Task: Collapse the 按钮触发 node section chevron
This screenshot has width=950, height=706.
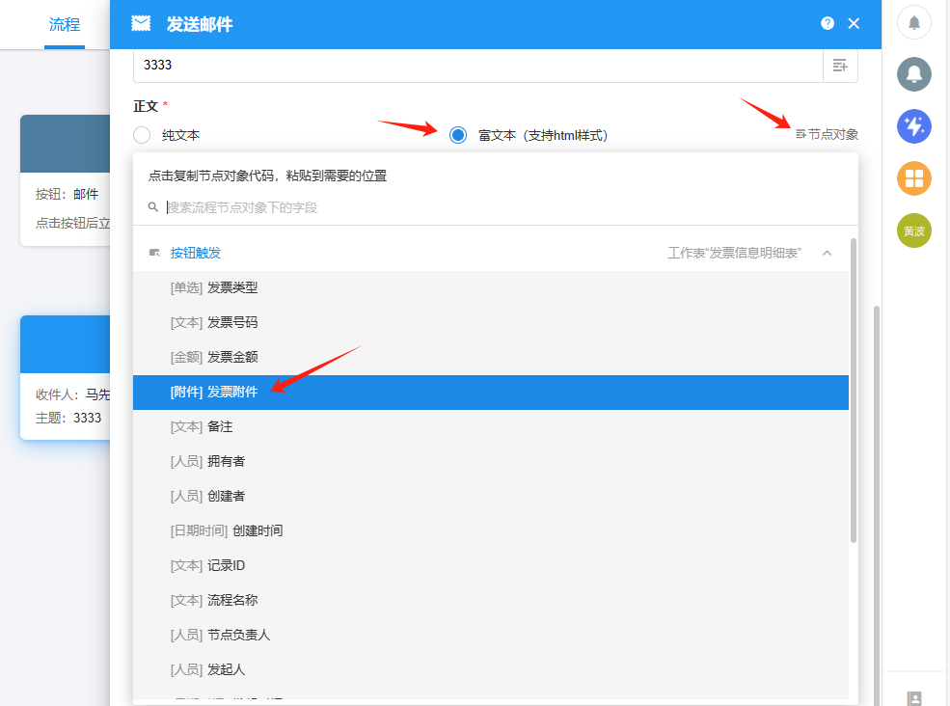Action: click(x=827, y=253)
